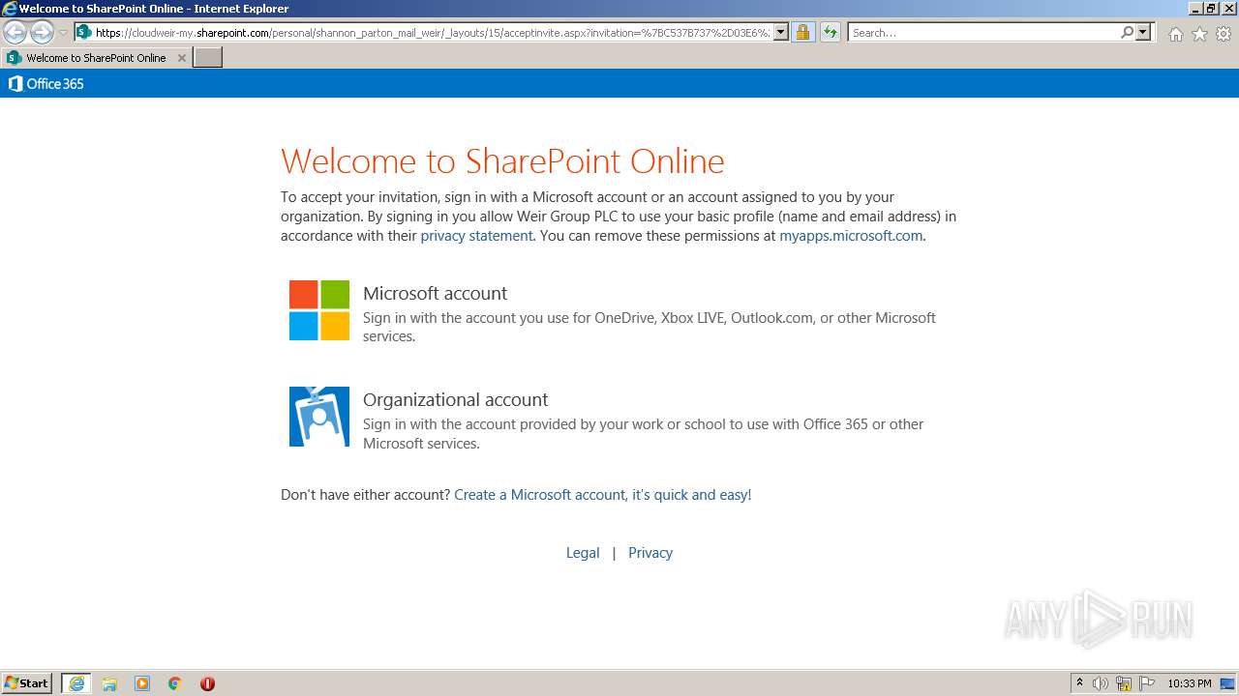Click Internet Explorer taskbar icon
Screen dimensions: 1239x696
[x=76, y=683]
